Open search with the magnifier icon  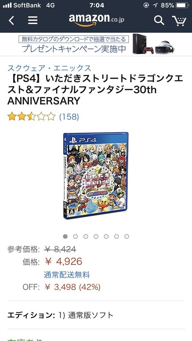pos(159,20)
